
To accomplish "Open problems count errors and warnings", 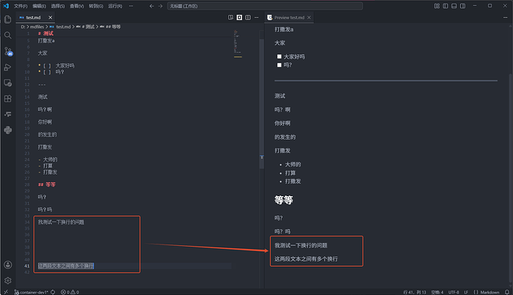I will [x=70, y=292].
